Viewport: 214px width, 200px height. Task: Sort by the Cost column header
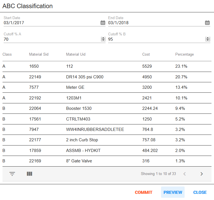146,54
